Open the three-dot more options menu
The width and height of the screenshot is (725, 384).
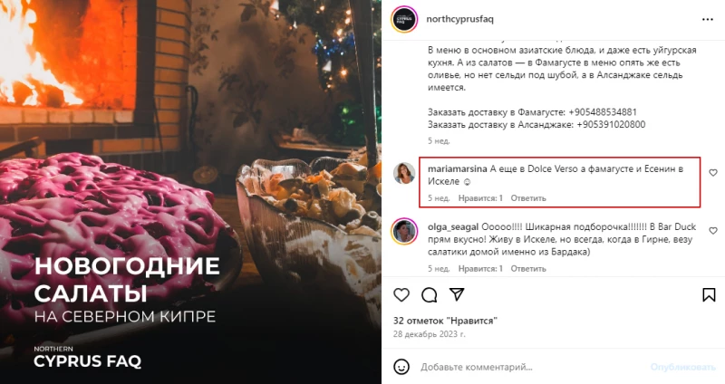708,19
